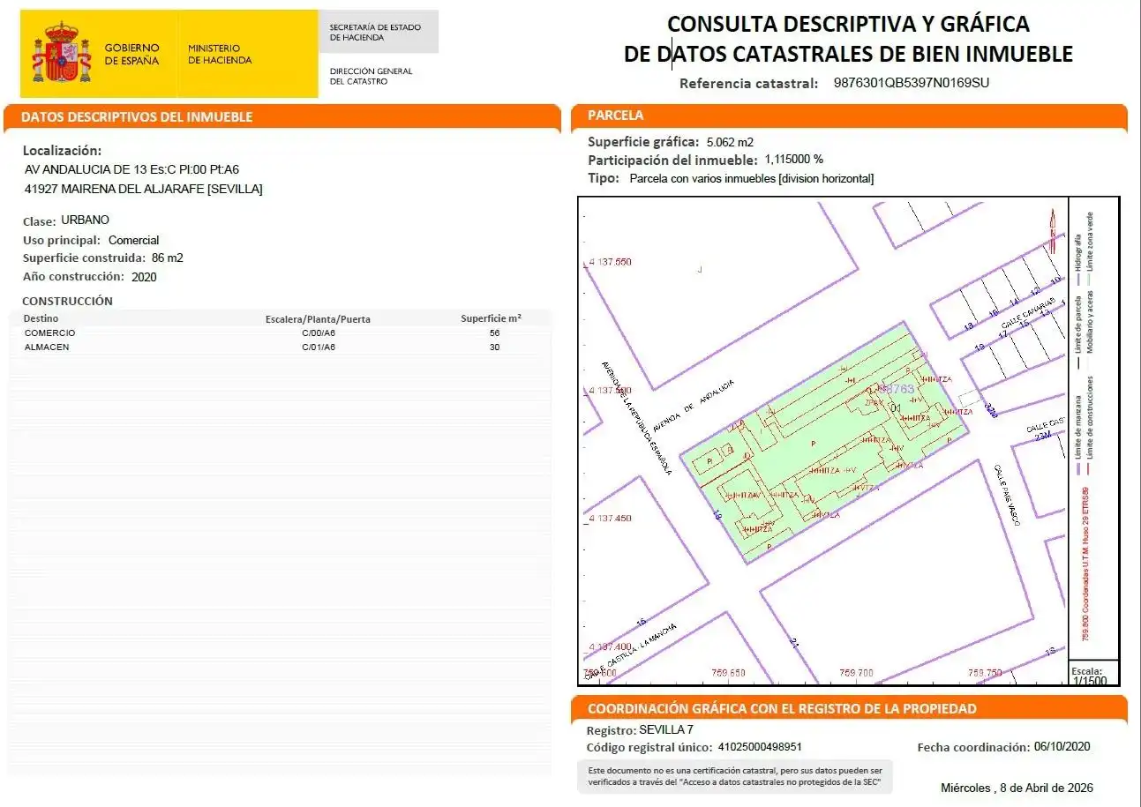Click the main use value 'Comercial'

(134, 240)
